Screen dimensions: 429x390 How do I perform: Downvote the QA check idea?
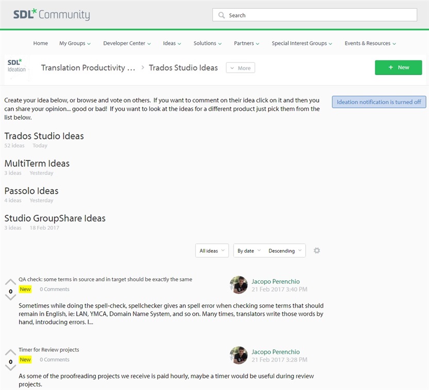click(10, 297)
